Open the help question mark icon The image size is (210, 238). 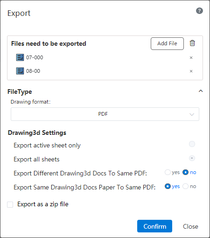coord(199,11)
